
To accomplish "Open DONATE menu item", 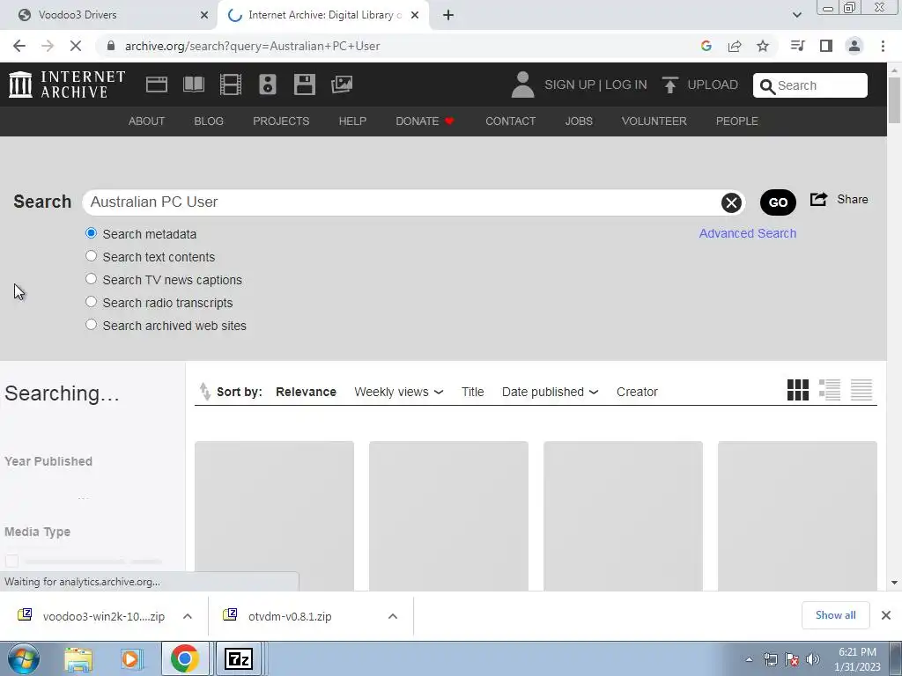I will coord(425,121).
